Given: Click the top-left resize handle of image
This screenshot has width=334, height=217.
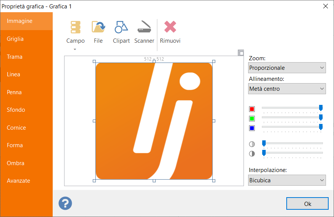Looking at the screenshot, I should tap(94, 61).
